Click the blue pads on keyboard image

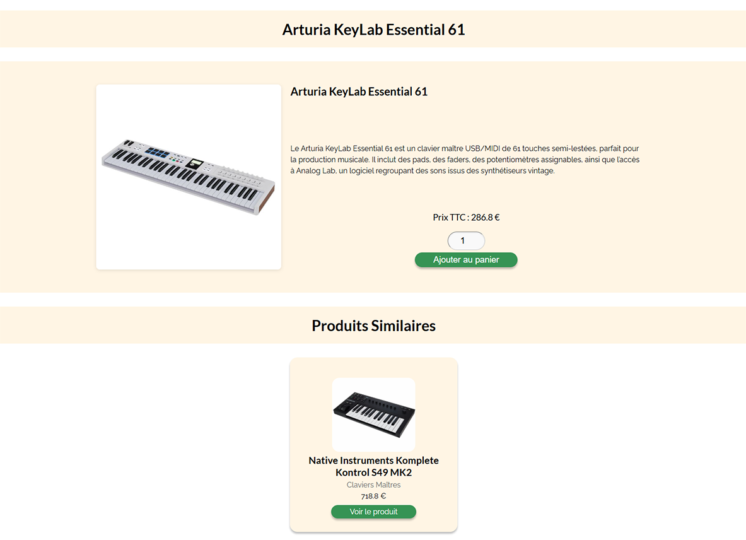[158, 153]
